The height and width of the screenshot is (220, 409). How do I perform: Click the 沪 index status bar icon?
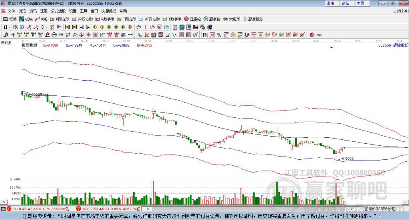click(9, 209)
